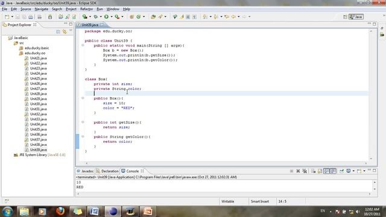Viewport: 386px width, 217px height.
Task: Open the Navigate menu
Action: tap(42, 9)
